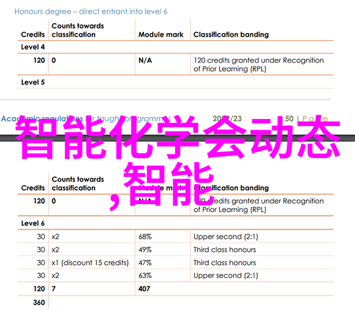Click the 'N/A' module mark under Level 4
This screenshot has height=310, width=355.
pos(145,60)
